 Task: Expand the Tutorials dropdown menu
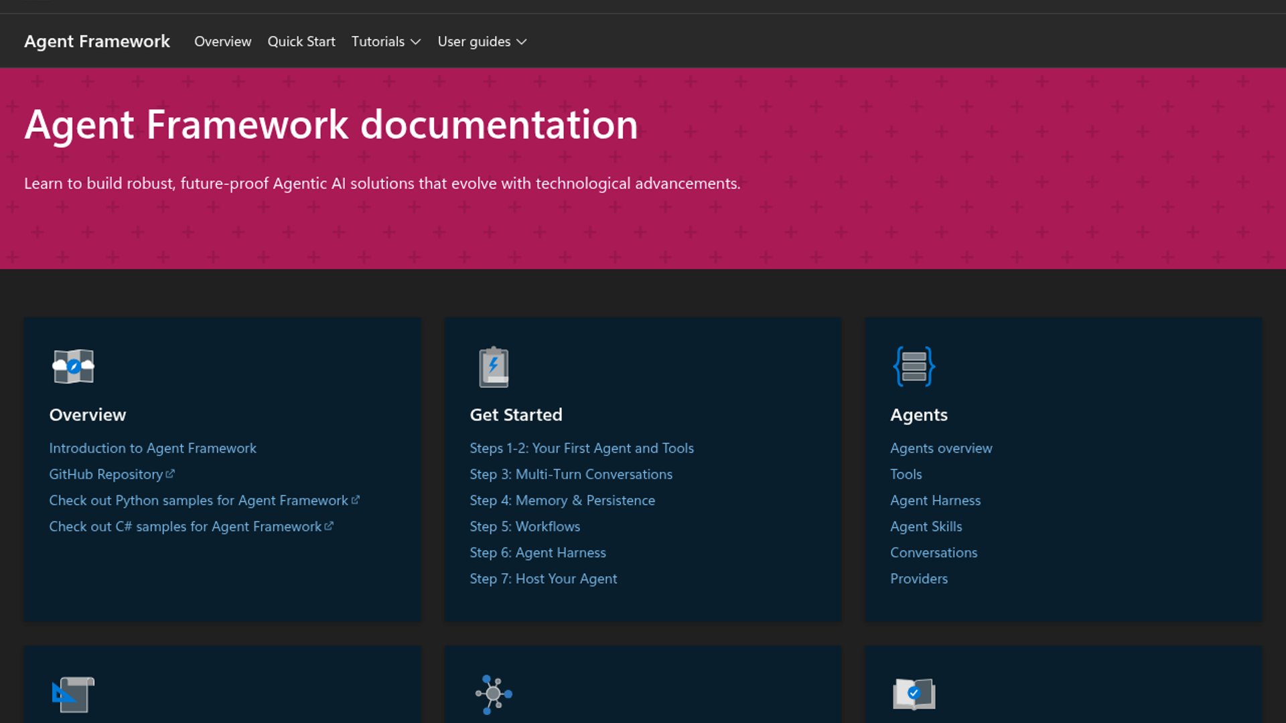386,42
